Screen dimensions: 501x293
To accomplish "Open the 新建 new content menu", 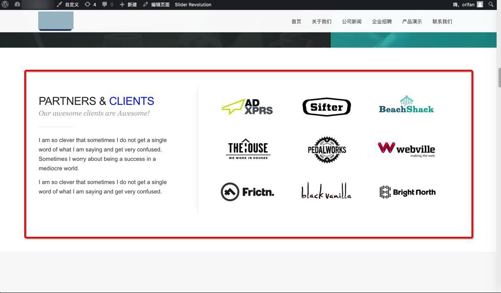I will [128, 5].
